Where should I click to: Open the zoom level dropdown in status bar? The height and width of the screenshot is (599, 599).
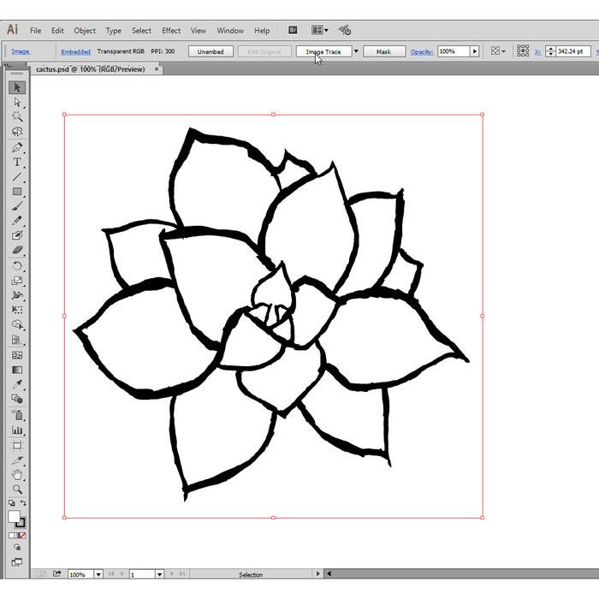[x=99, y=574]
